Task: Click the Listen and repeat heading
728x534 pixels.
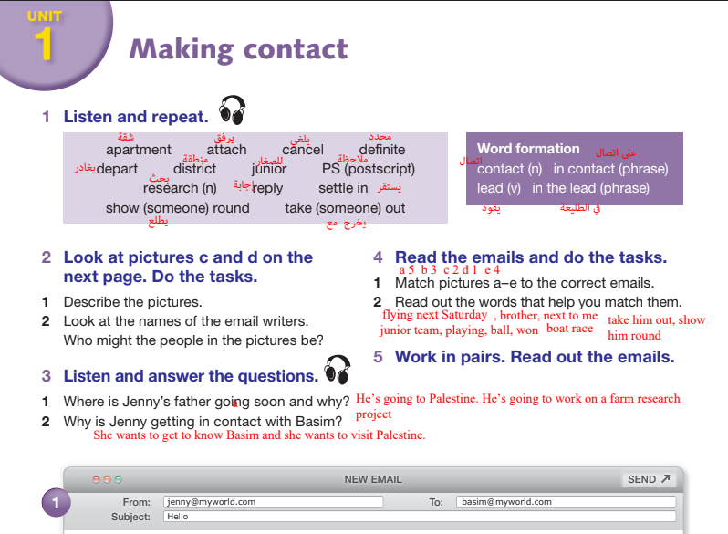Action: coord(136,117)
